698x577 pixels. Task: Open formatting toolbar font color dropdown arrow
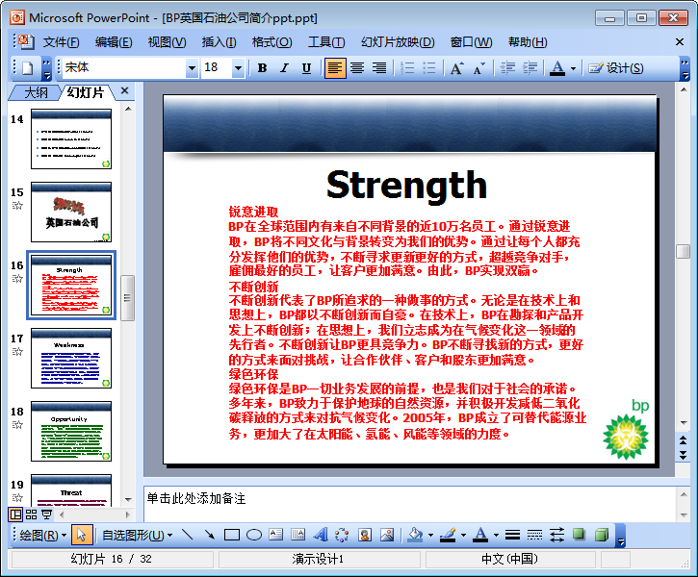(x=573, y=68)
